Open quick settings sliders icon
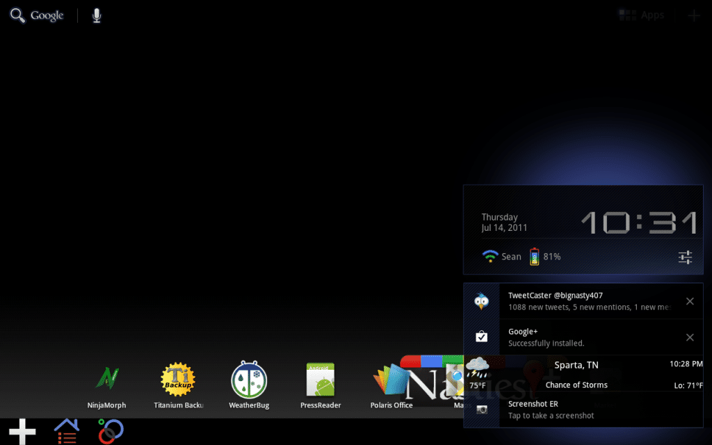Screen dimensions: 712x445 [685, 257]
